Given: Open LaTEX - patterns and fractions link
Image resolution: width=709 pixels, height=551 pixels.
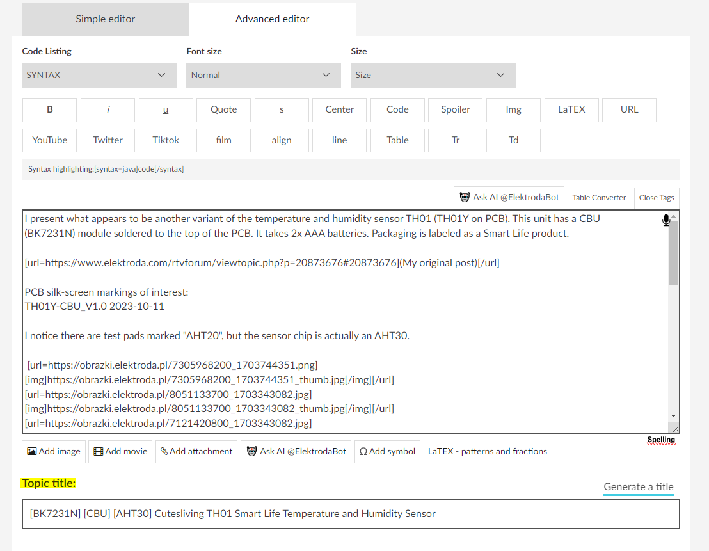Looking at the screenshot, I should pyautogui.click(x=488, y=451).
